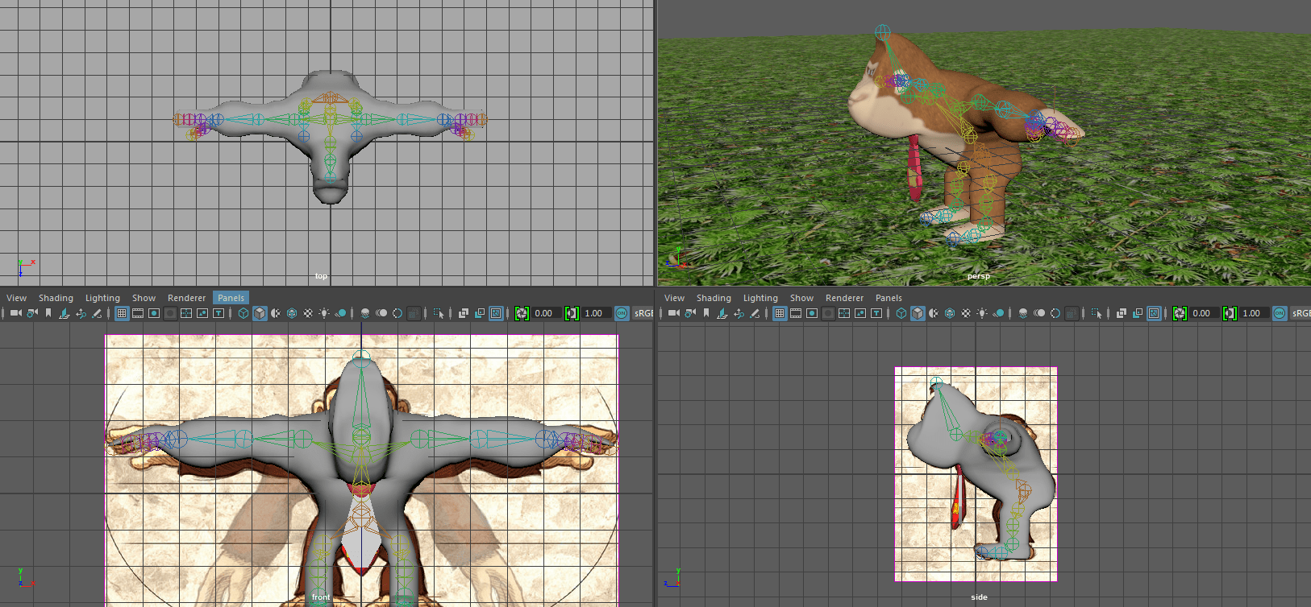1311x607 pixels.
Task: Toggle Grid display in front panel toolbar
Action: point(122,313)
